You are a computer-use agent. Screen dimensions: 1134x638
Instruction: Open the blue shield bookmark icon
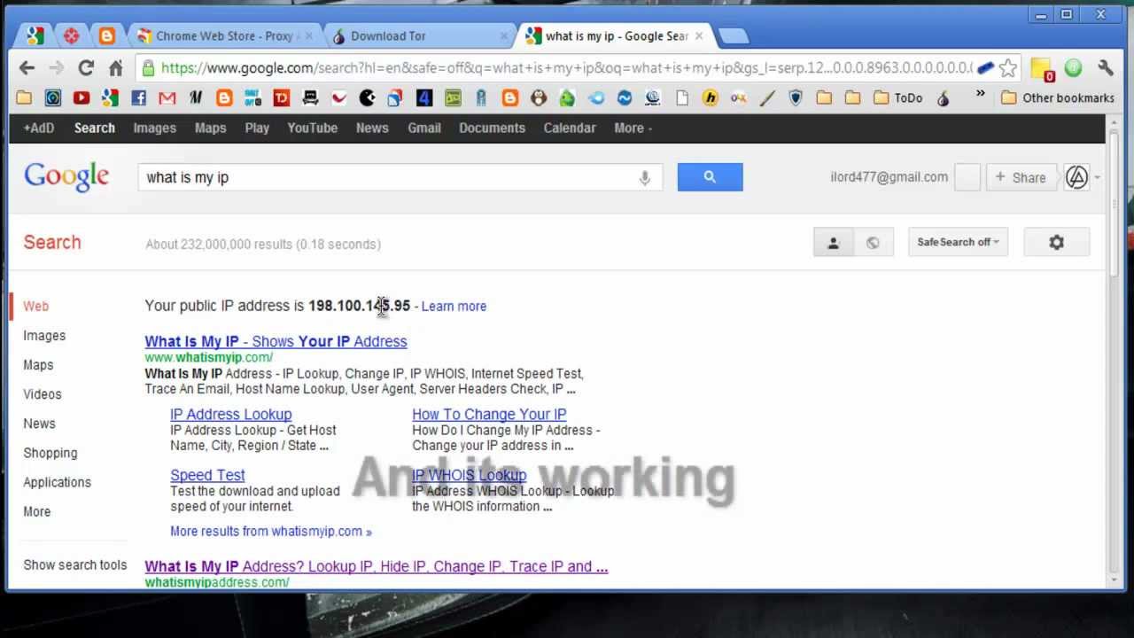(x=796, y=98)
